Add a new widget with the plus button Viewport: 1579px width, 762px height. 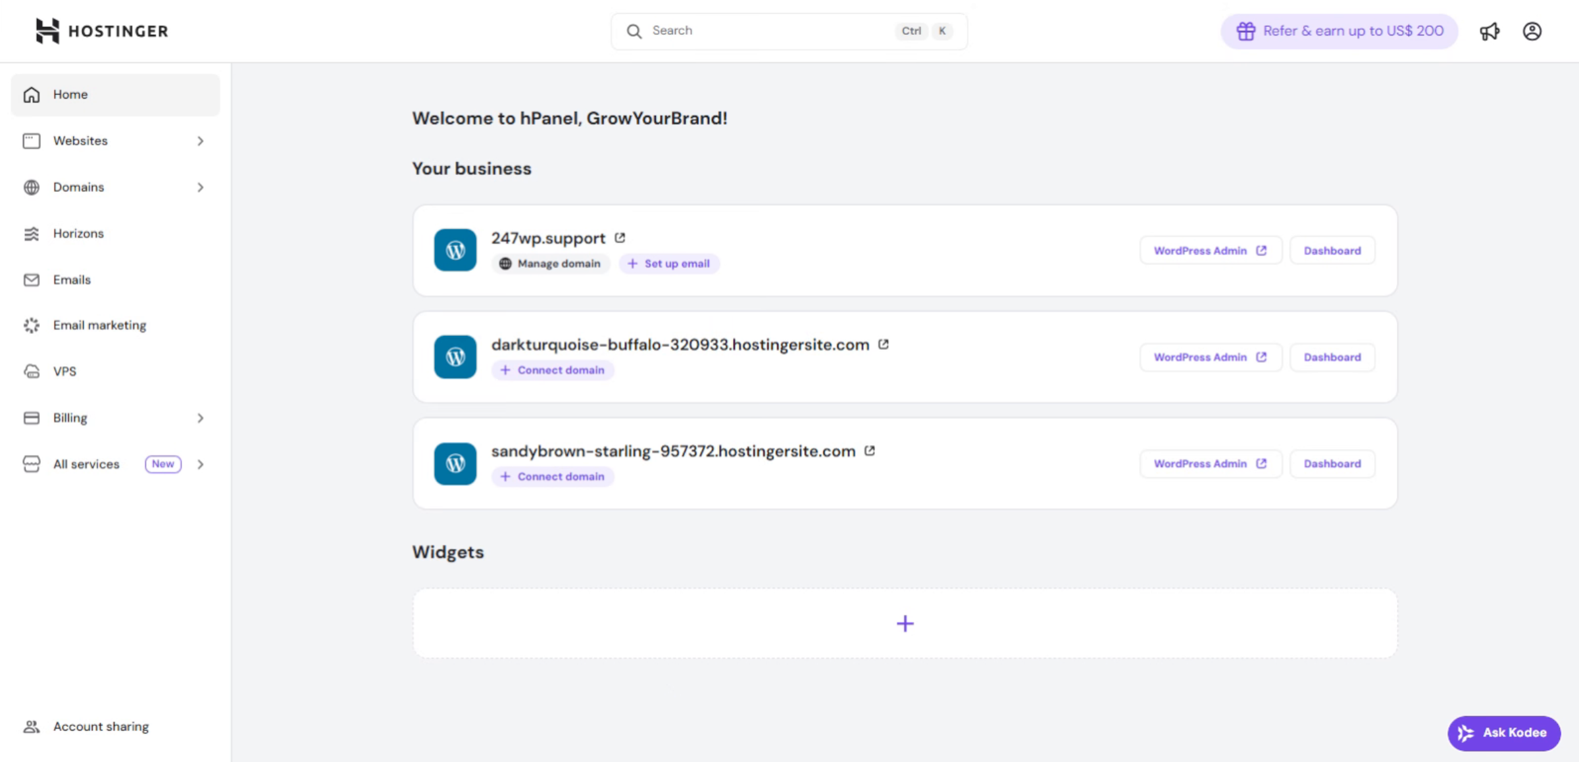905,623
